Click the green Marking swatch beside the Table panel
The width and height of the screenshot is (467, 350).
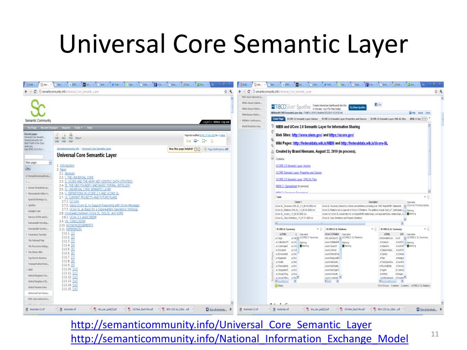point(408,213)
